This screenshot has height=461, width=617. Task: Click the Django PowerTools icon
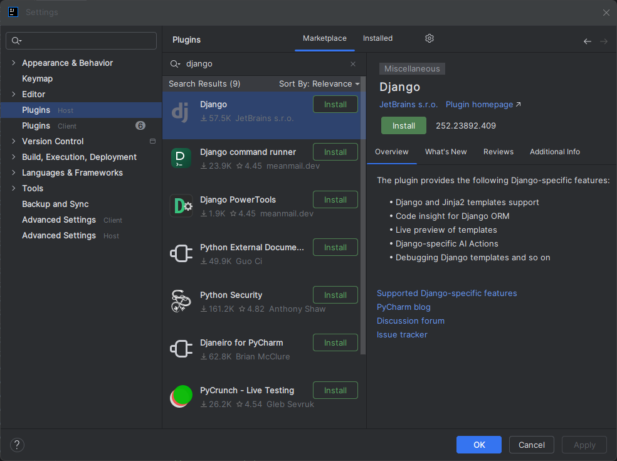(181, 206)
